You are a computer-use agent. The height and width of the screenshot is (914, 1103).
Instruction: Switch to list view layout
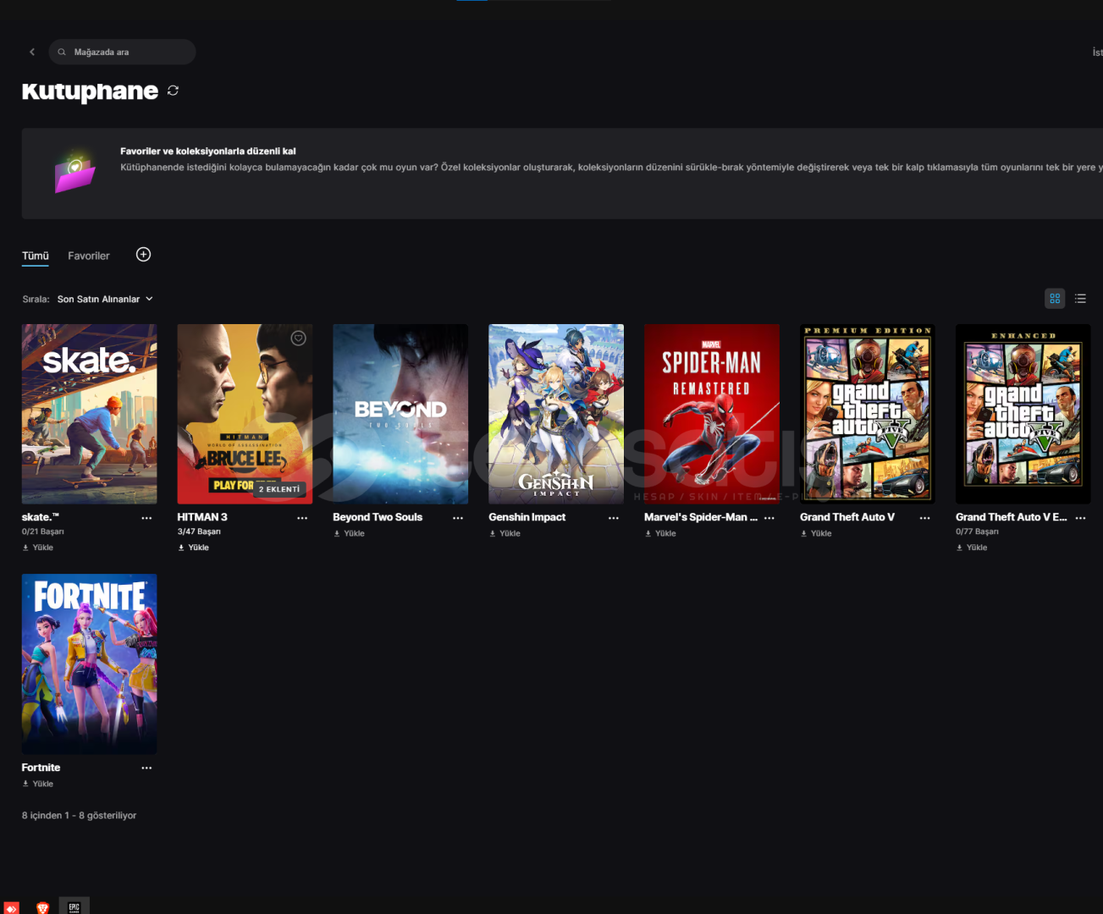[1080, 299]
